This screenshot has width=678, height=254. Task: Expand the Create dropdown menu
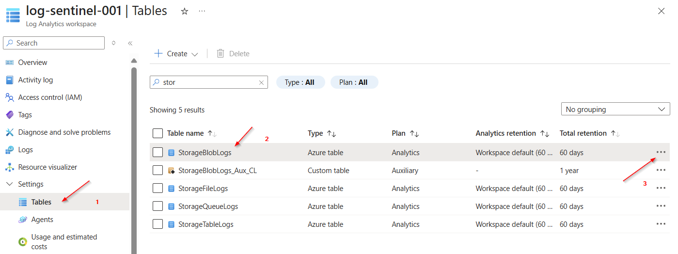click(176, 54)
